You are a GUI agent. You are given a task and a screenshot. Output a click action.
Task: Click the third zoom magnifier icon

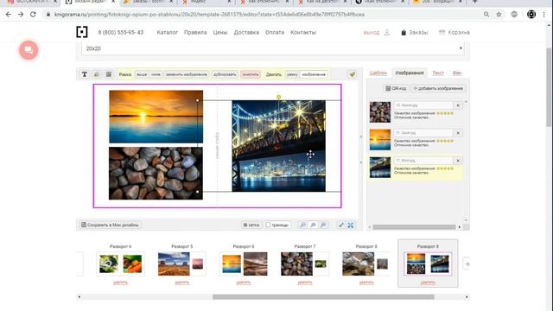[323, 225]
